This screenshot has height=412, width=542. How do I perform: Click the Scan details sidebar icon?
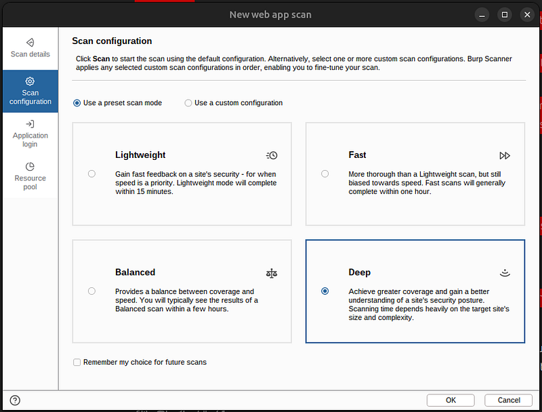click(x=30, y=43)
